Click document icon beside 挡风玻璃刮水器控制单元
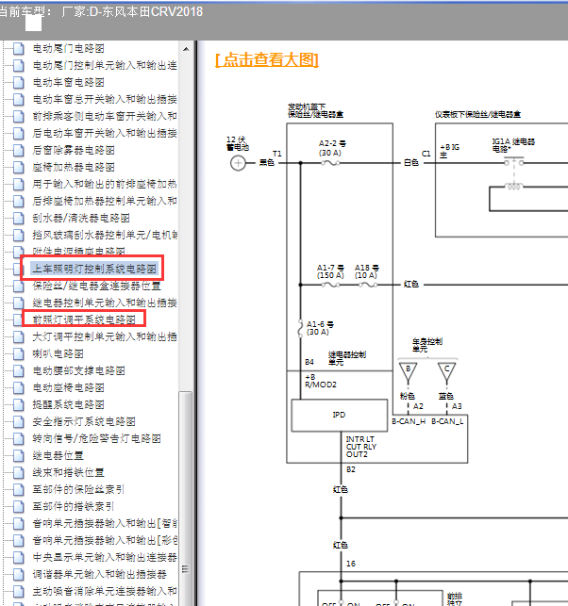 (18, 235)
